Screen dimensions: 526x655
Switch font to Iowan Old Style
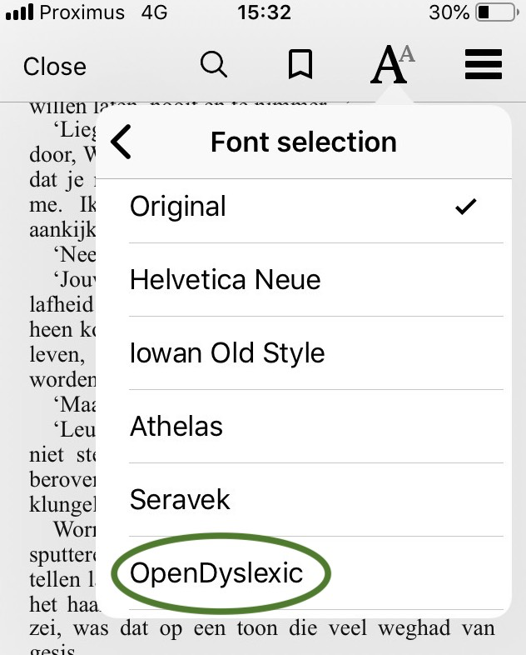227,353
